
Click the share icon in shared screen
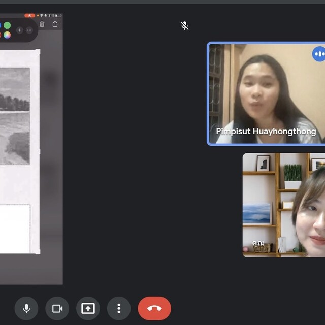tap(55, 24)
